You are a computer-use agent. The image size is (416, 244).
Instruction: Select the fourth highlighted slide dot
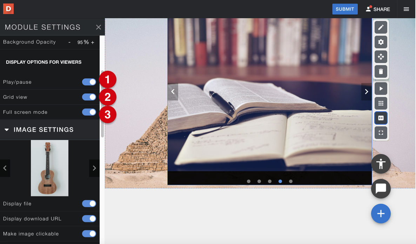pos(280,181)
